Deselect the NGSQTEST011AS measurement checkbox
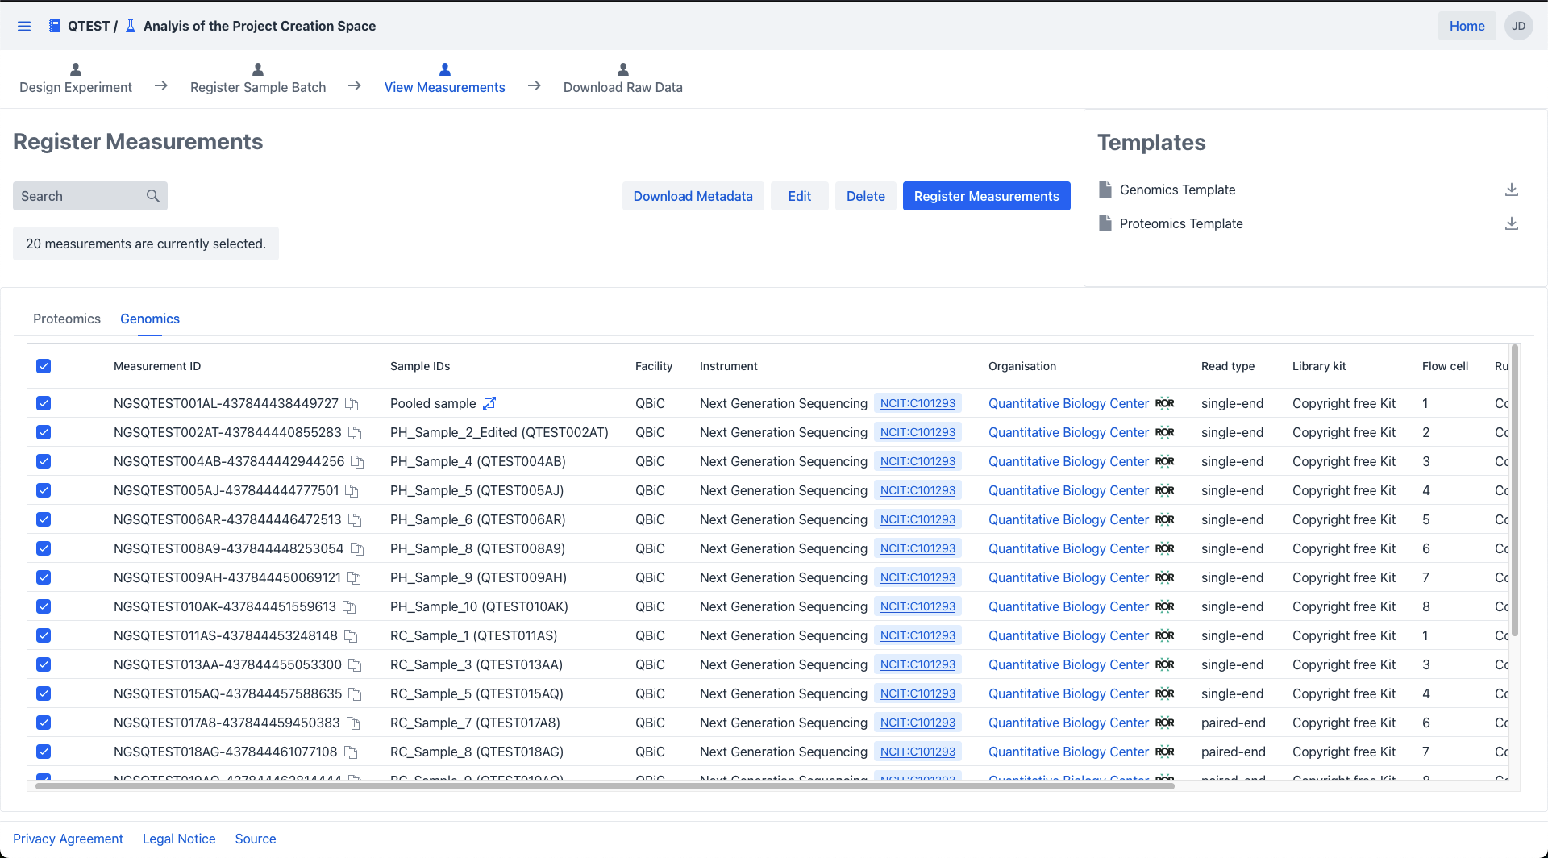Image resolution: width=1548 pixels, height=858 pixels. point(44,635)
